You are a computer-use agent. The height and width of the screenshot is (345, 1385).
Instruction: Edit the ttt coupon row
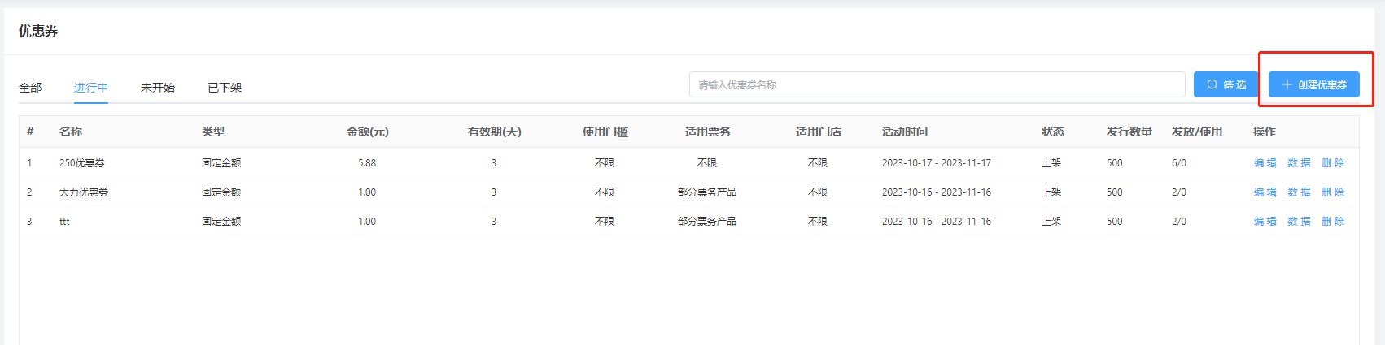pyautogui.click(x=1265, y=222)
